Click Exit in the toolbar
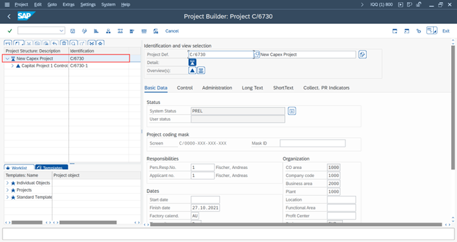This screenshot has height=242, width=457. click(x=446, y=31)
